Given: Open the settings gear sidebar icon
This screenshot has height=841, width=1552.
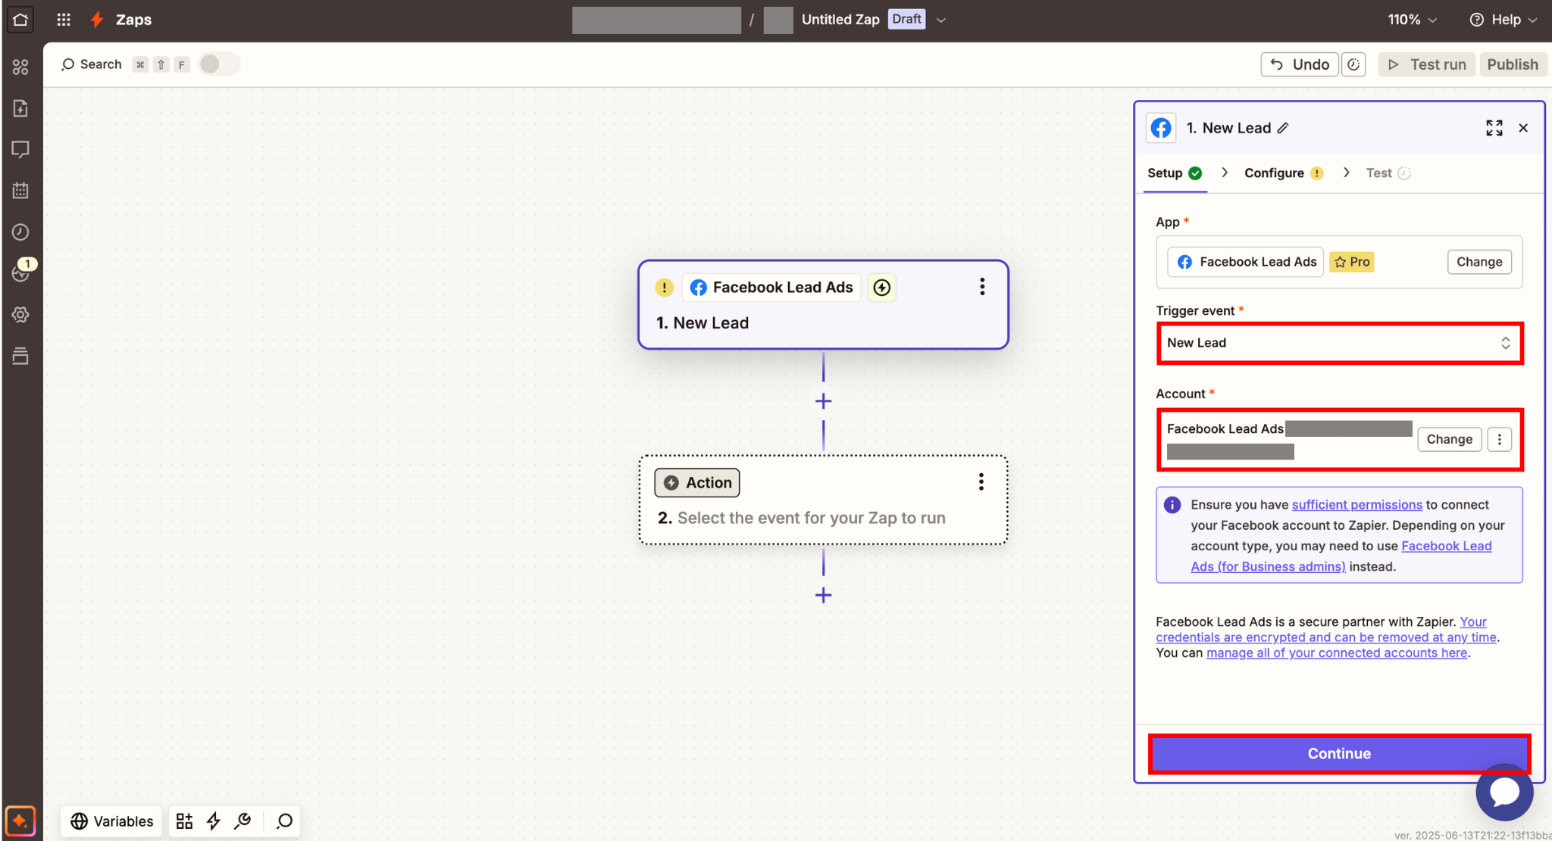Looking at the screenshot, I should [x=20, y=314].
